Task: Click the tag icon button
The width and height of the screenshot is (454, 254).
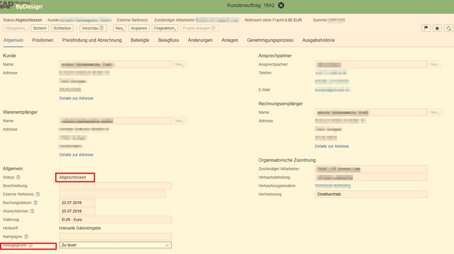Action: pos(449,28)
